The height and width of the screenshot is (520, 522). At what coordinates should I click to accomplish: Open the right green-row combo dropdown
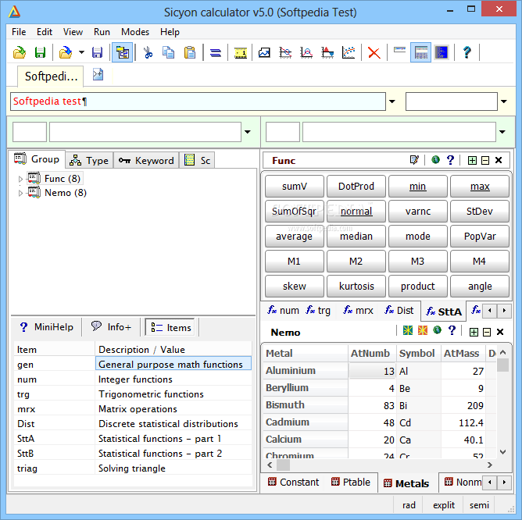502,132
